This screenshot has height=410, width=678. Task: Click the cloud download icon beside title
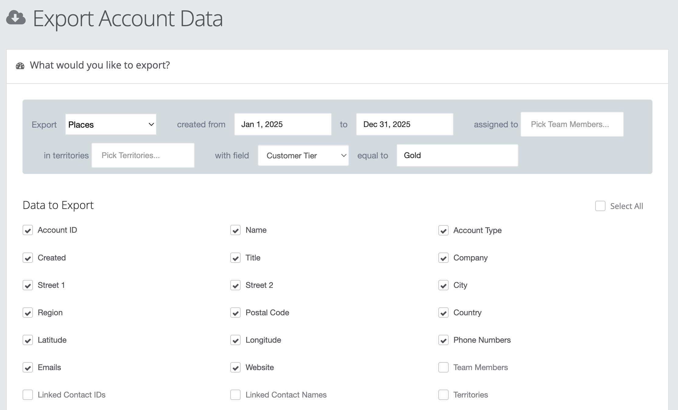tap(16, 17)
